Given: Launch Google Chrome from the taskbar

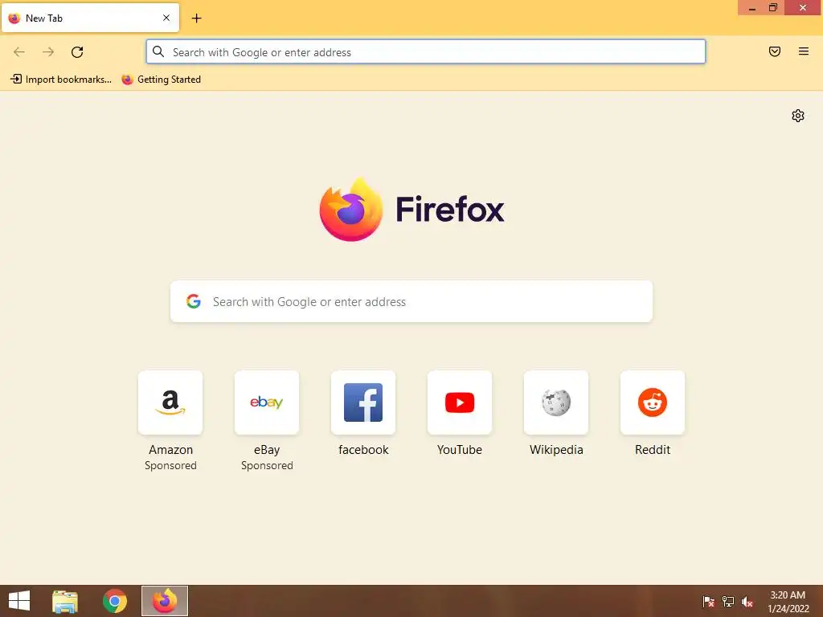Looking at the screenshot, I should (115, 601).
